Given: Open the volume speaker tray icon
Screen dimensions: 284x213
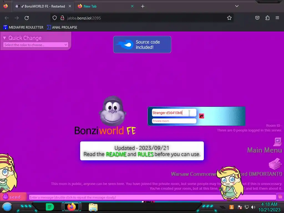Looking at the screenshot, I should 253,207.
